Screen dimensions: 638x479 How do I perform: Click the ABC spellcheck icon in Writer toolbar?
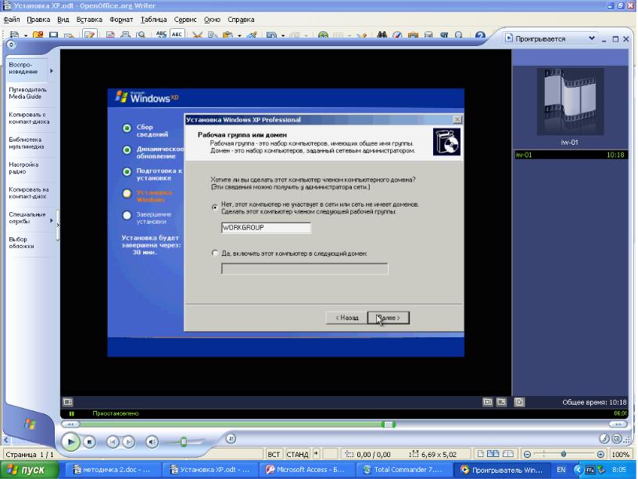coord(162,34)
